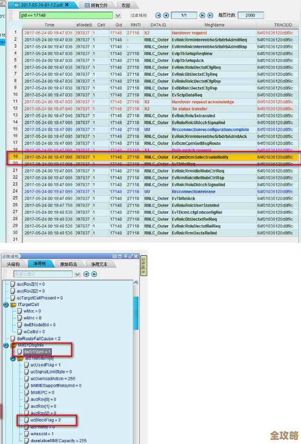Open the 净荷文本 tab
Screen dimensions: 301x444
pos(99,264)
